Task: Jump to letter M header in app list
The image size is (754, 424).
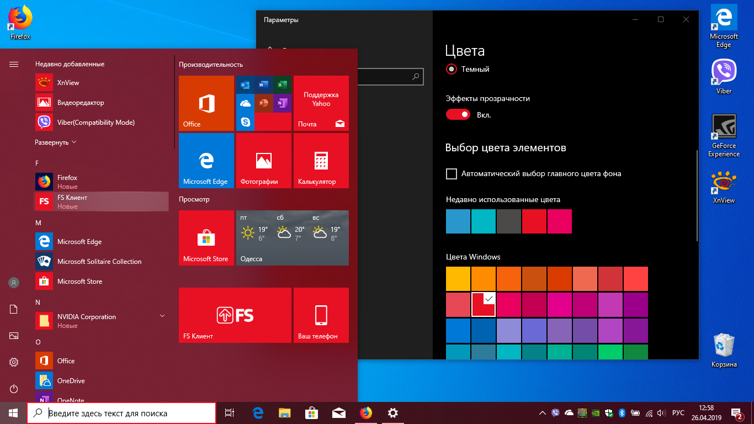Action: (x=38, y=223)
